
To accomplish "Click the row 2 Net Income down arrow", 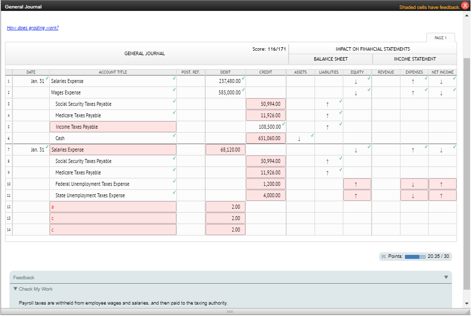I will [441, 93].
